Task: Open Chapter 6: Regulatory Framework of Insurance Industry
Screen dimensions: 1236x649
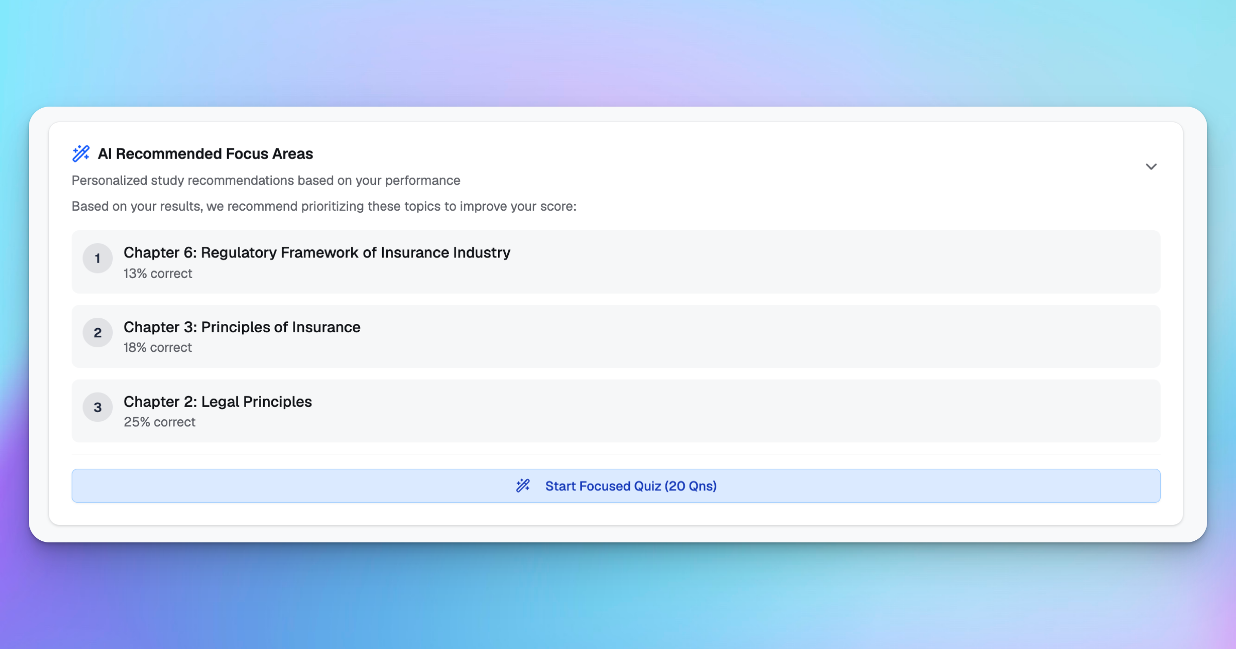Action: point(317,252)
